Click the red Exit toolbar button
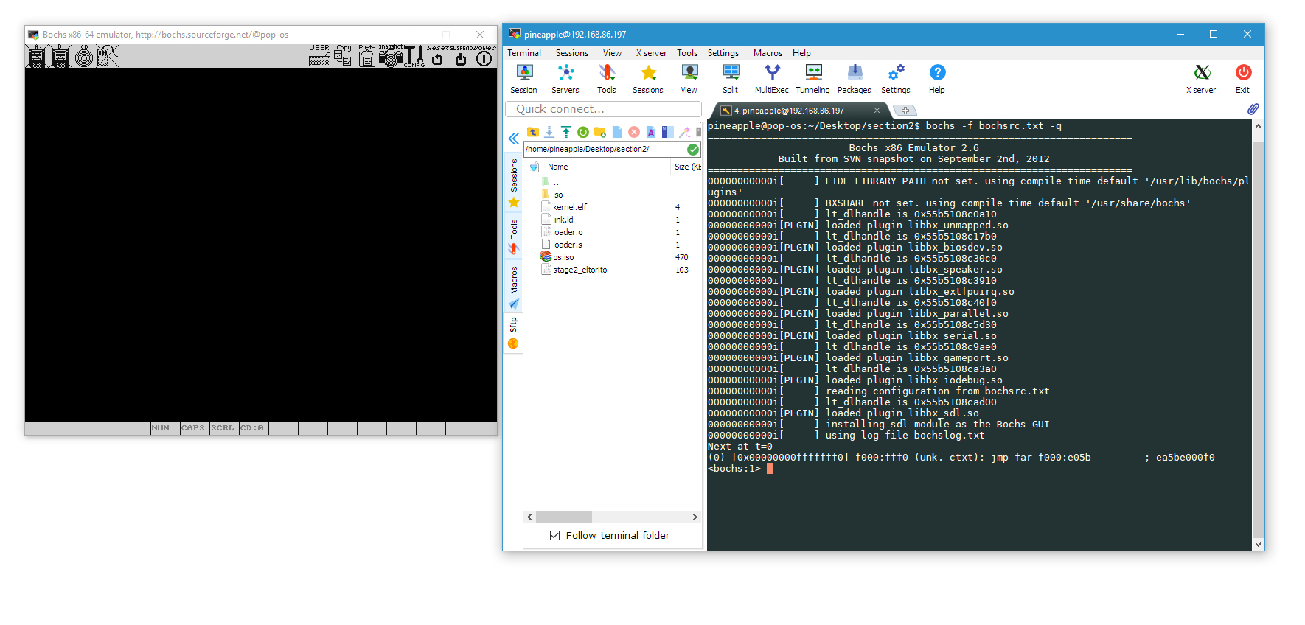 coord(1243,79)
